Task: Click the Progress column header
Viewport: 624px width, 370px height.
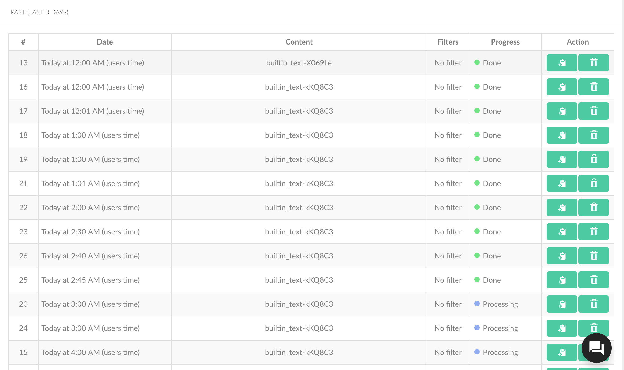Action: pyautogui.click(x=505, y=42)
